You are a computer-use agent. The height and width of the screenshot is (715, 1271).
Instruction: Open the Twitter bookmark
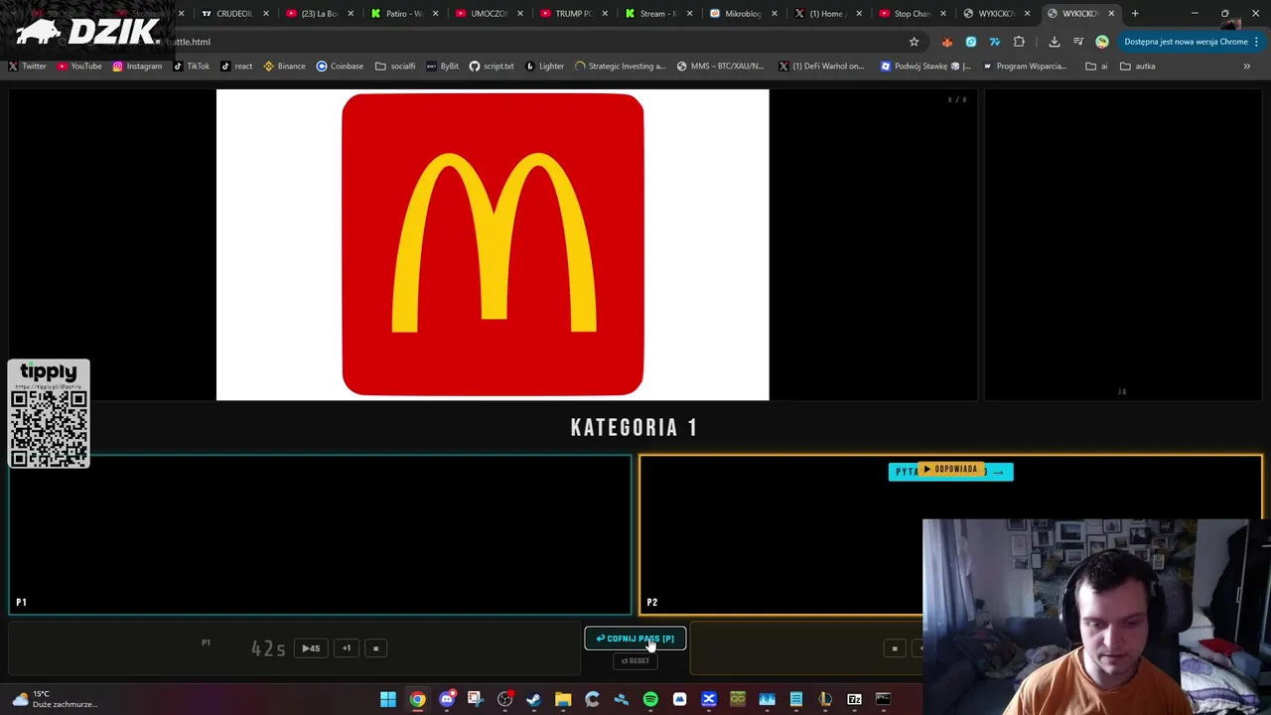[27, 67]
